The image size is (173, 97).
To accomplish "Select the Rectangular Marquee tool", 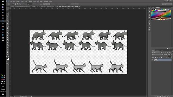I will [7, 12].
